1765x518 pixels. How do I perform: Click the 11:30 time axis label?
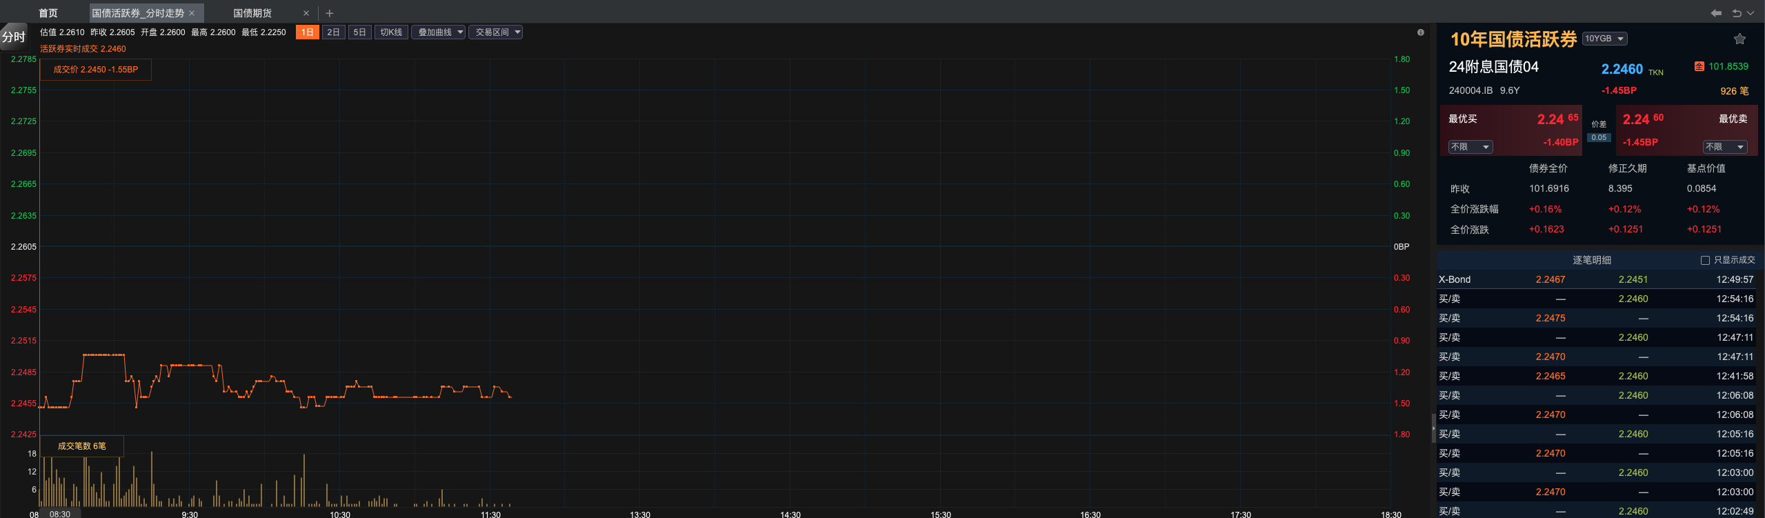[490, 515]
